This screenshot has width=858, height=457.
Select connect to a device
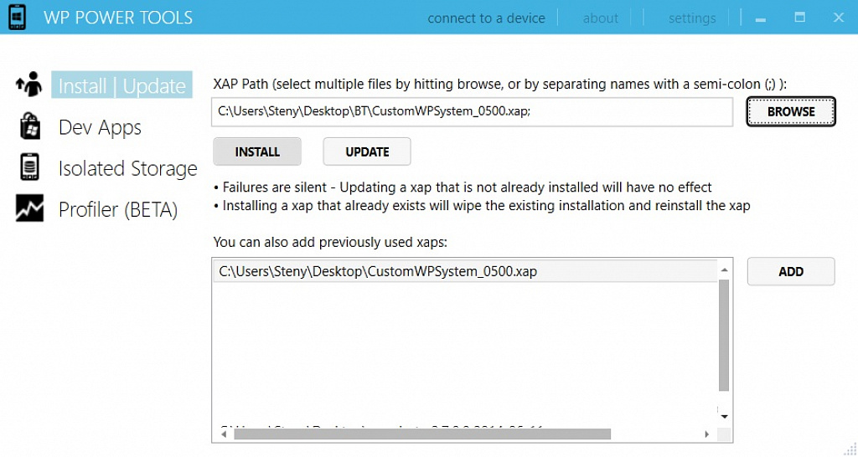[487, 18]
